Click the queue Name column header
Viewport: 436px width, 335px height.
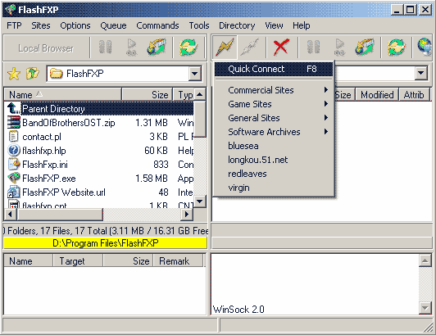(x=29, y=261)
